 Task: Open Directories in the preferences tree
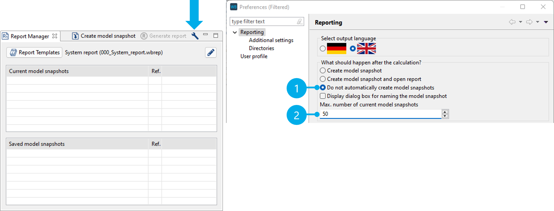(x=261, y=48)
